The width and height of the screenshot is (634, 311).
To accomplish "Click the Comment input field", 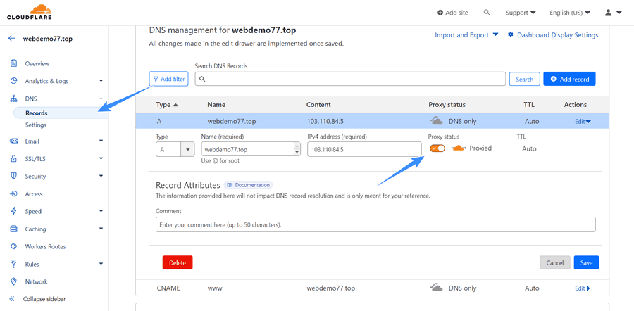I will 375,224.
